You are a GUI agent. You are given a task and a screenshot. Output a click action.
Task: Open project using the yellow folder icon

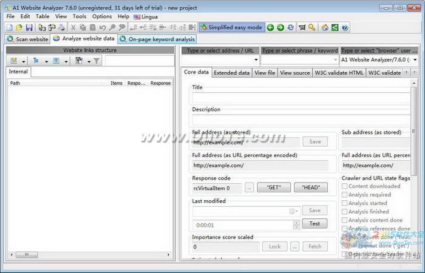tap(19, 27)
